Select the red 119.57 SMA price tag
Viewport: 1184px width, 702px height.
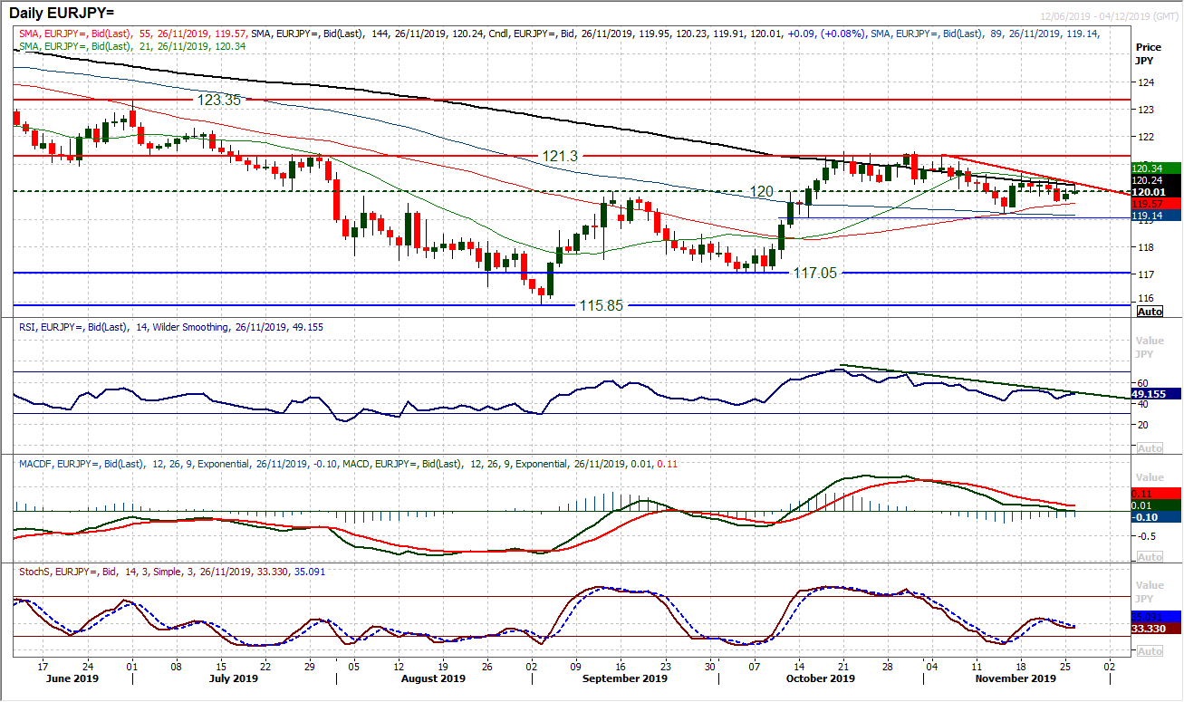[1155, 205]
